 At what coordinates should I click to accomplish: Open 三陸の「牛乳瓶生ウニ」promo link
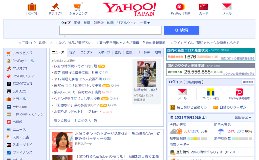pos(57,43)
